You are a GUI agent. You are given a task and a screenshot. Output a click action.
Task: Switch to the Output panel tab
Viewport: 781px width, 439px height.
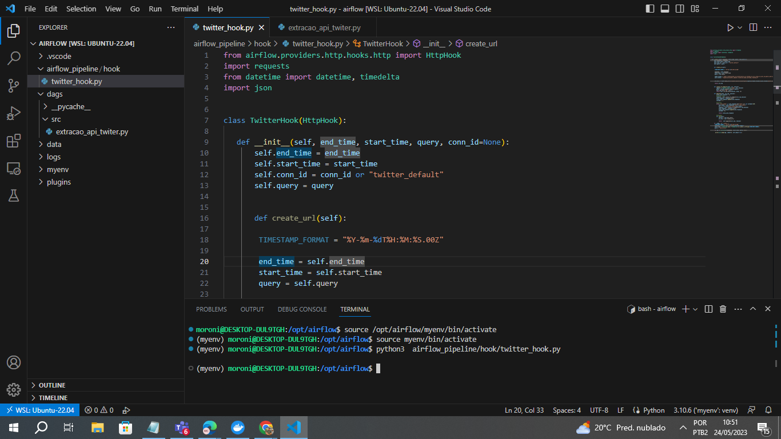252,309
